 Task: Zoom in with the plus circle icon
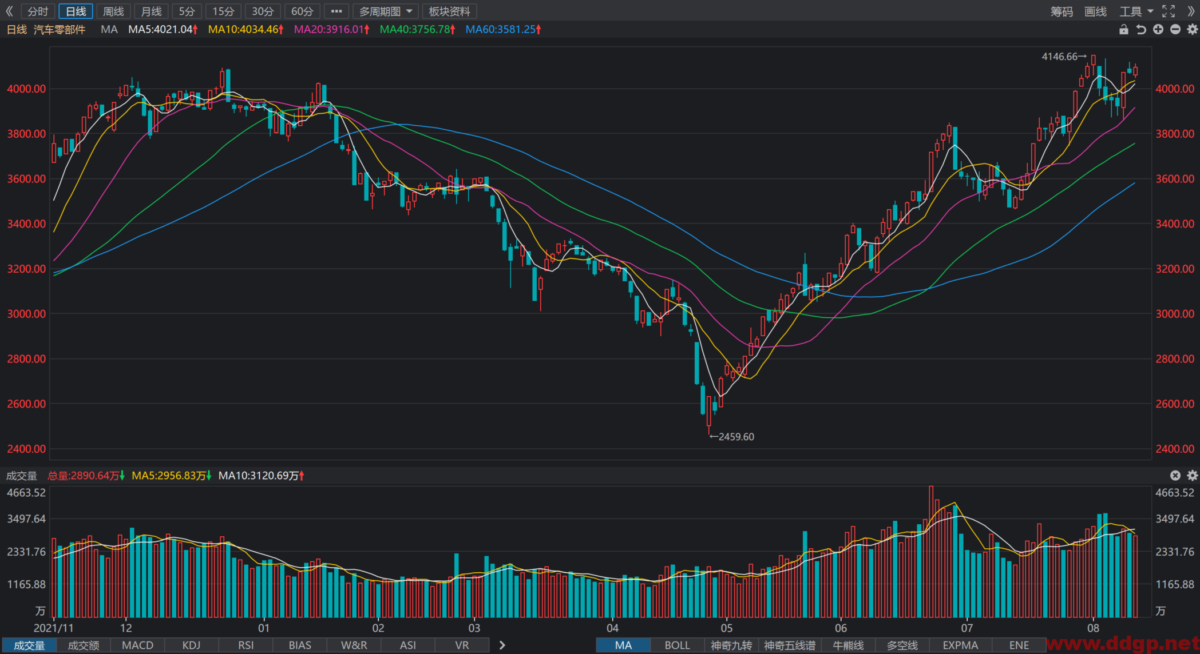pos(1158,29)
